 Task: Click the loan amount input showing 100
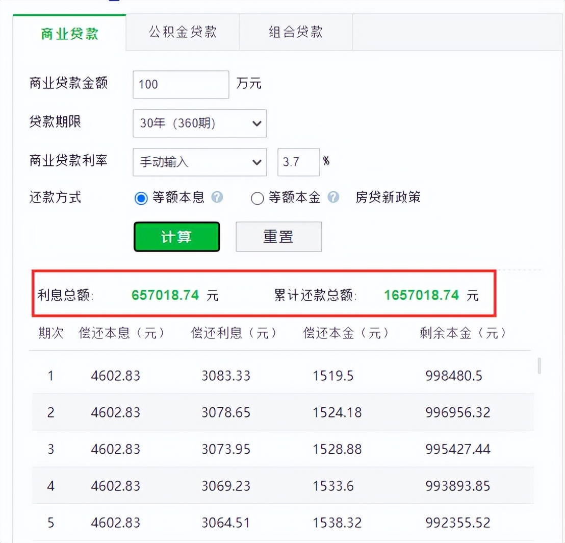[180, 84]
